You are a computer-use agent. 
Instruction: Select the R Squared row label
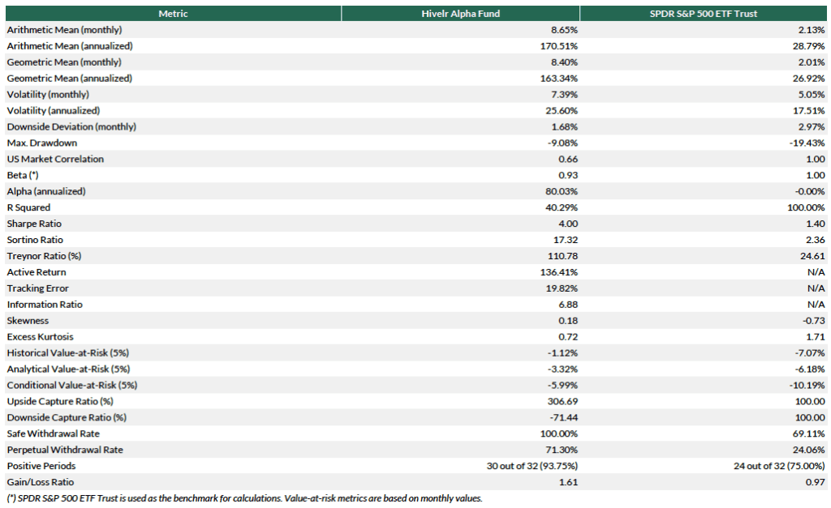pos(28,207)
